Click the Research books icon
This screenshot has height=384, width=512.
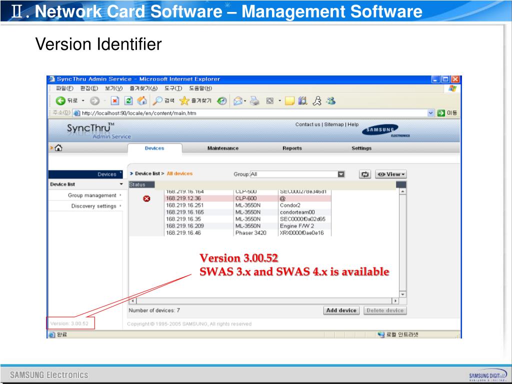303,101
